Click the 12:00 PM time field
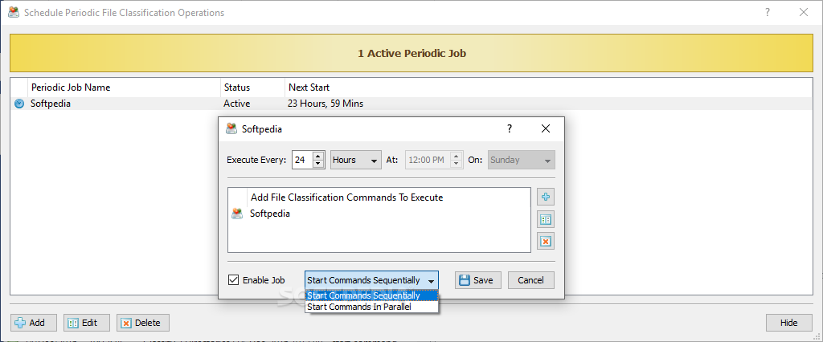Screen dimensions: 823x342 coord(428,160)
